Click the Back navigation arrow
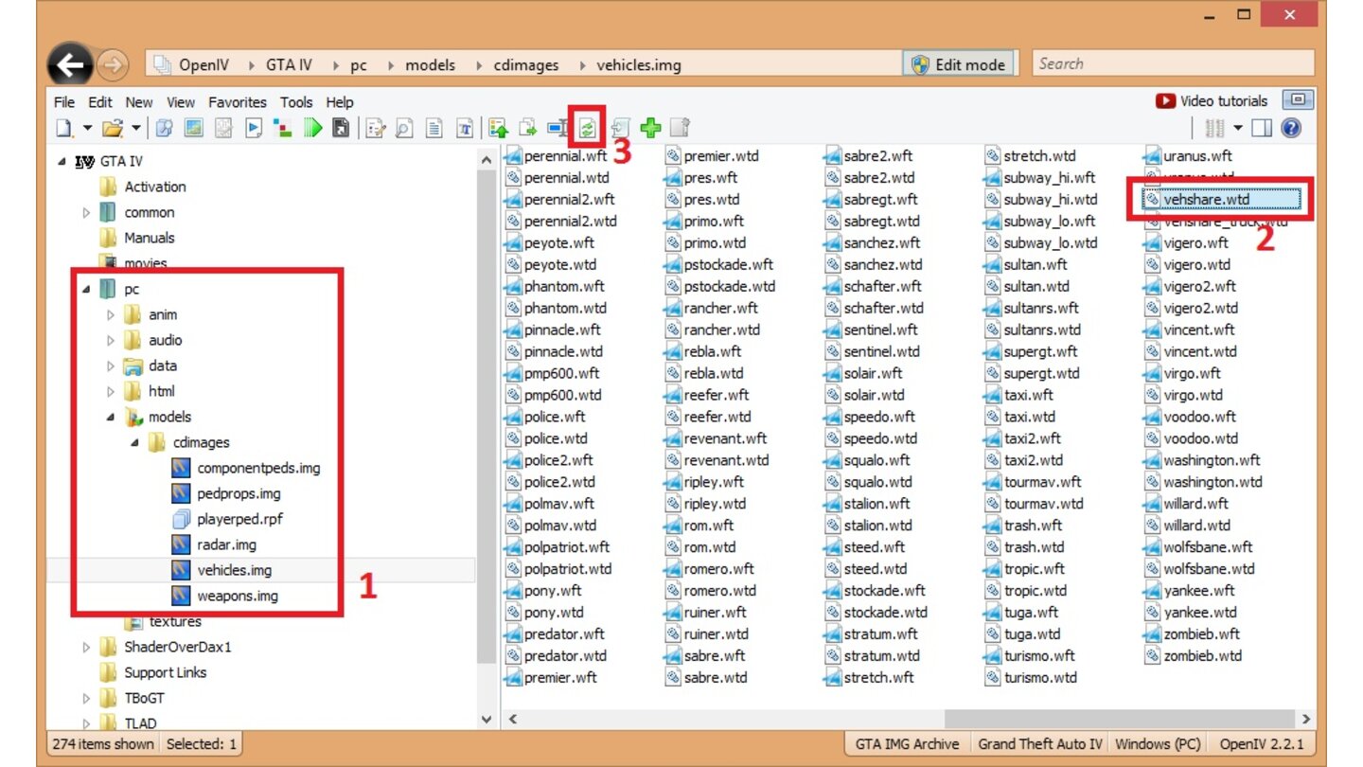1363x767 pixels. click(x=71, y=64)
